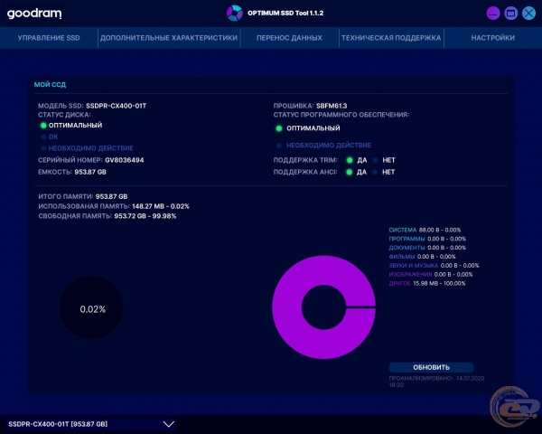Click the Фильмы legend entry
542x434 pixels.
click(x=422, y=257)
